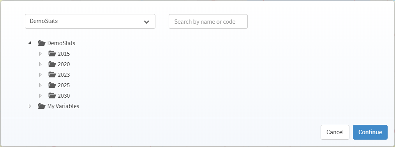This screenshot has height=147, width=395.
Task: Expand the 2015 folder arrow
Action: click(40, 54)
